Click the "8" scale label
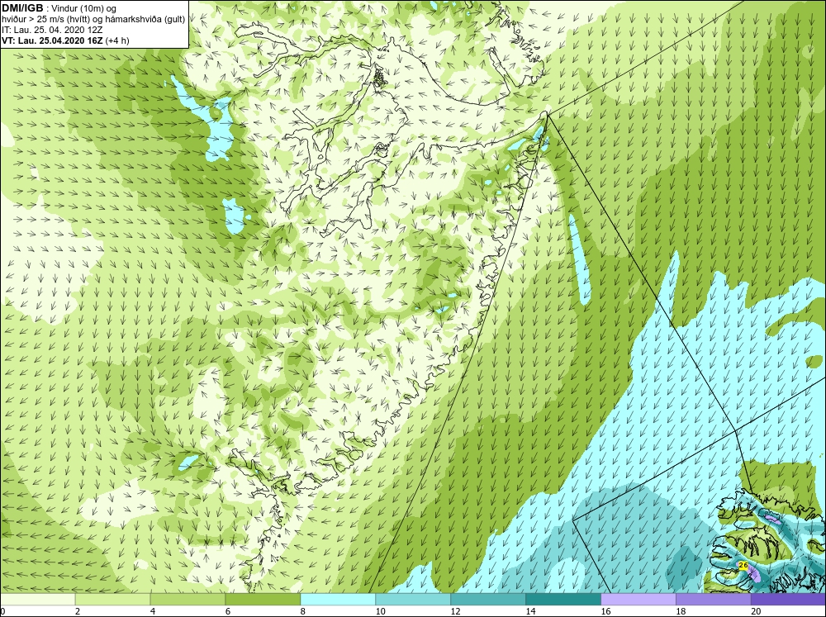 (x=302, y=611)
